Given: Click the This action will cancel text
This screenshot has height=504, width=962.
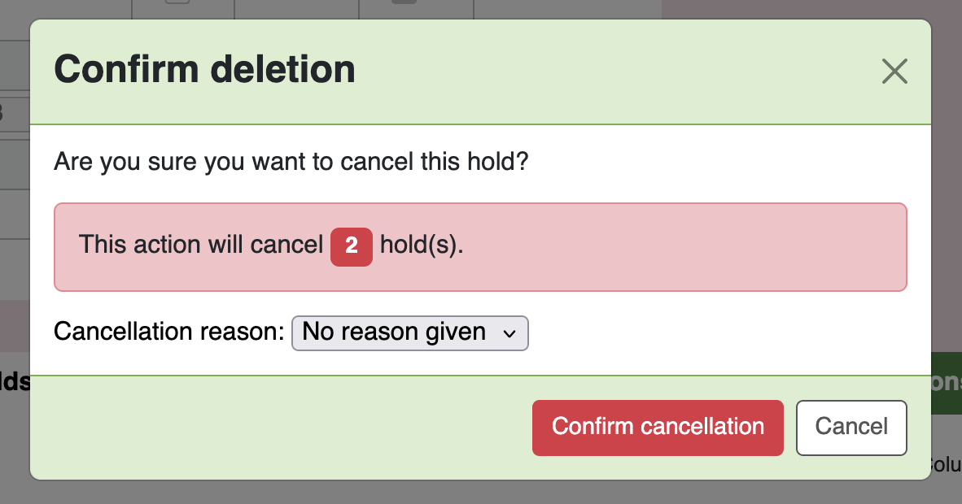Looking at the screenshot, I should (201, 245).
